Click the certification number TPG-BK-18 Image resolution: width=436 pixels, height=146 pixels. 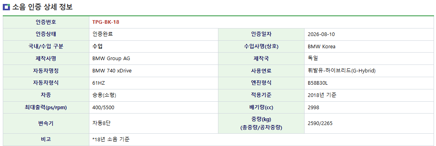tap(106, 22)
